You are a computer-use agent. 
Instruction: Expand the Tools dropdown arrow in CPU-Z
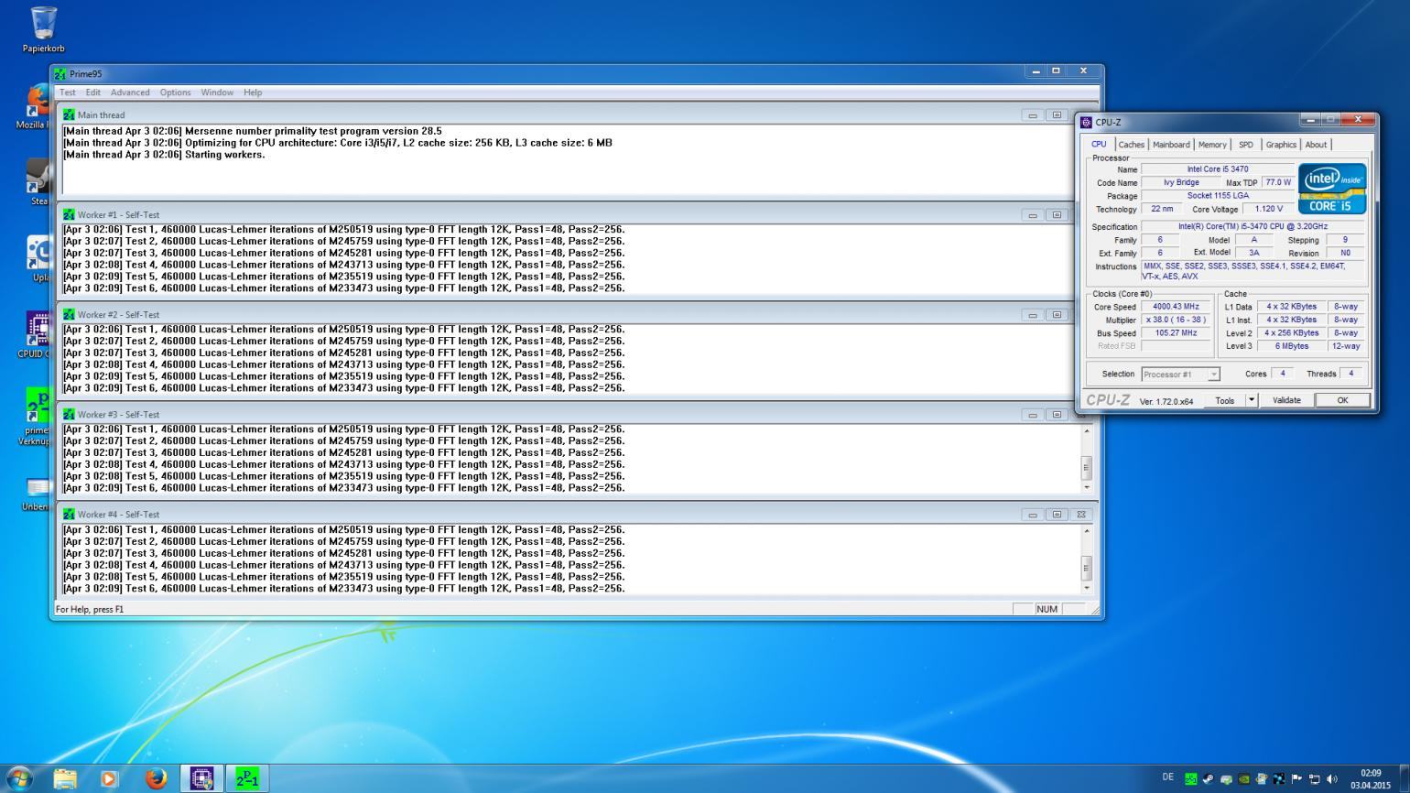1252,400
